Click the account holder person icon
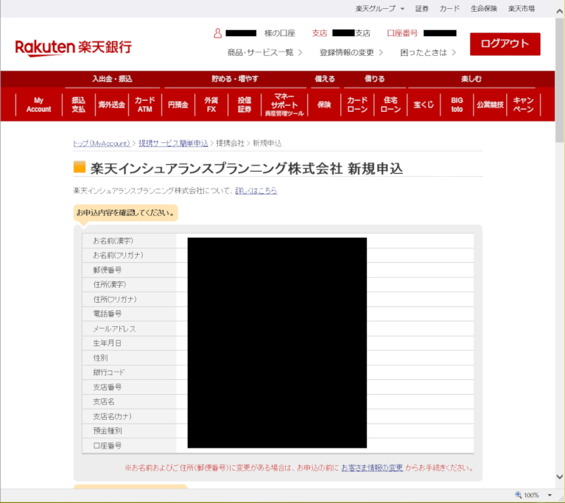 [217, 33]
